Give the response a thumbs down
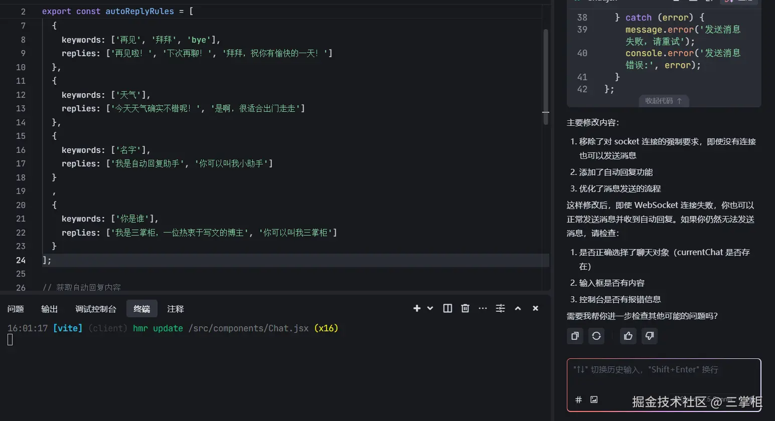The image size is (775, 421). pyautogui.click(x=649, y=336)
